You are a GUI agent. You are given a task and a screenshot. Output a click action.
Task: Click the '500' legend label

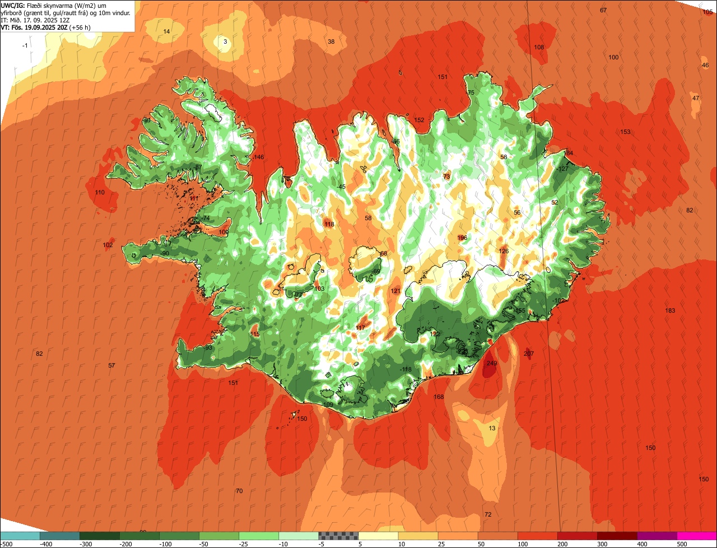pyautogui.click(x=682, y=544)
